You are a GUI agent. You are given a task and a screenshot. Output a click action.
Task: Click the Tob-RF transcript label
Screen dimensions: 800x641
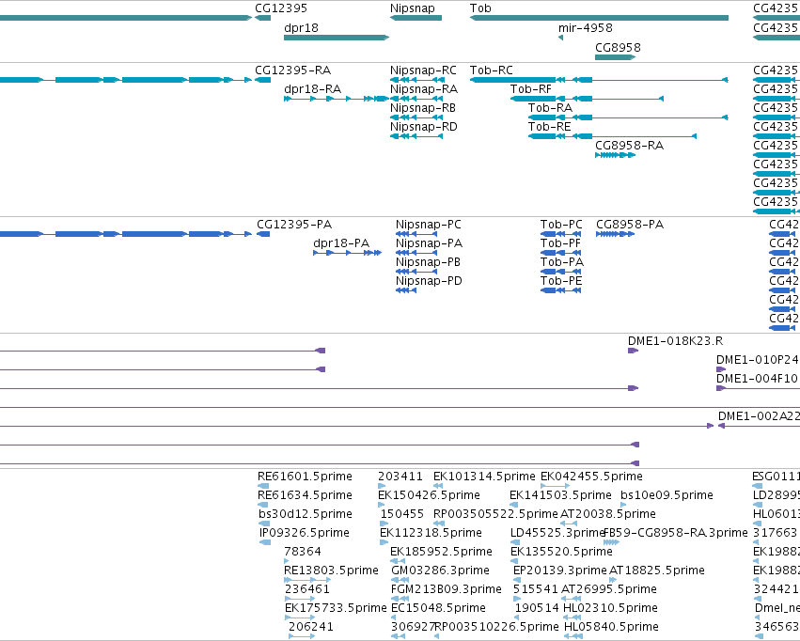click(531, 88)
